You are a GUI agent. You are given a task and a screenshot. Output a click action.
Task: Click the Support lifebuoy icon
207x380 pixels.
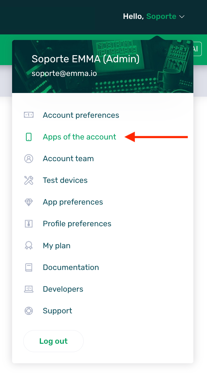pyautogui.click(x=29, y=311)
